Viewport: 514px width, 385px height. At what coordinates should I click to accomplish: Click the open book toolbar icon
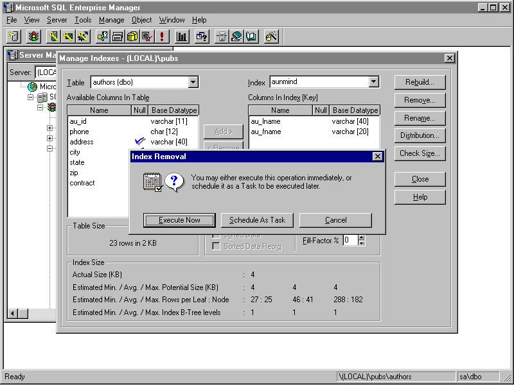[251, 37]
